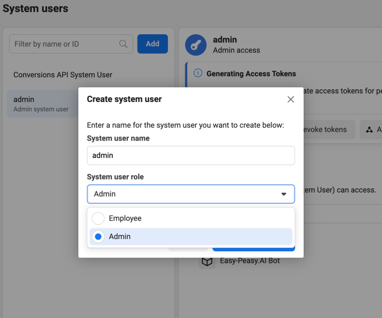Screen dimensions: 382x318
Task: Choose the highlighted Admin option label
Action: (x=120, y=236)
